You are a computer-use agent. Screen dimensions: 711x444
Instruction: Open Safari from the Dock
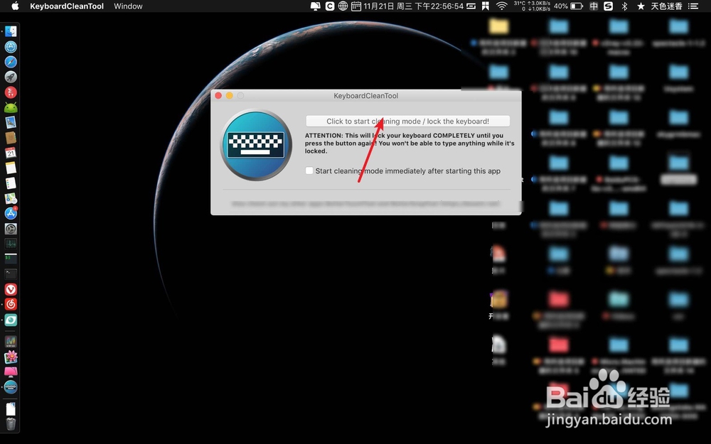pyautogui.click(x=11, y=62)
